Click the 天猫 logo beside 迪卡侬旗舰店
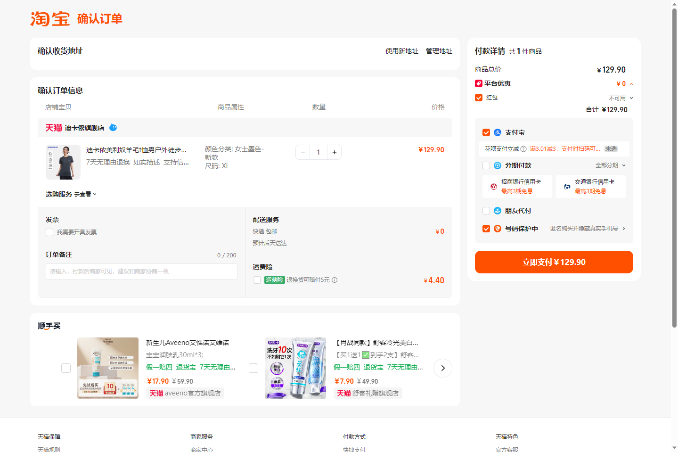This screenshot has height=452, width=678. point(54,128)
